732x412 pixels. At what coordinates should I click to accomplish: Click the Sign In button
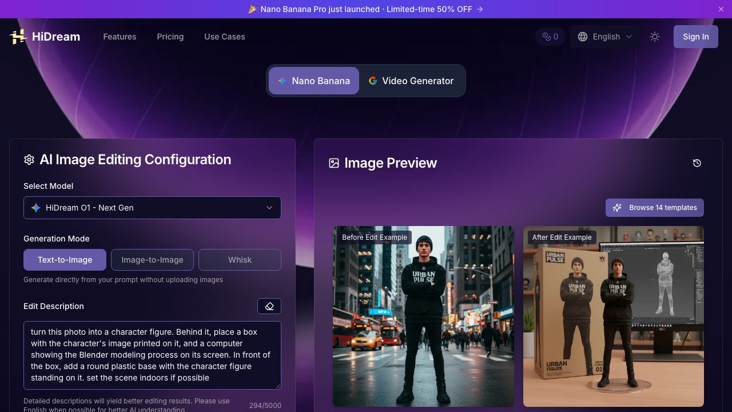[695, 37]
